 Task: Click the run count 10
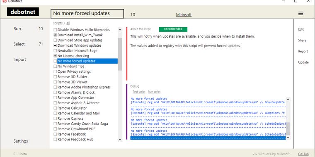click(41, 29)
